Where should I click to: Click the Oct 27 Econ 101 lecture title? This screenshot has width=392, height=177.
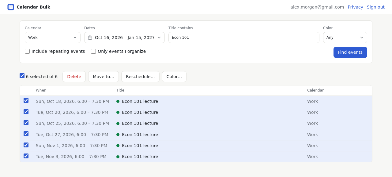(140, 135)
